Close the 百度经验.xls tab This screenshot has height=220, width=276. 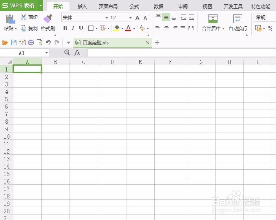(148, 43)
